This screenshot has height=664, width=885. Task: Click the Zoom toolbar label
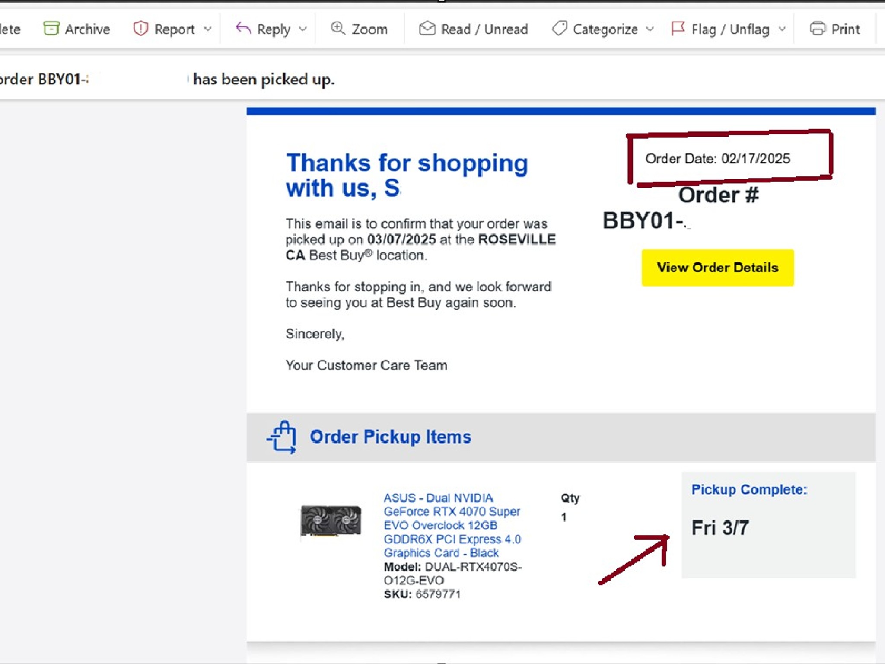click(369, 29)
